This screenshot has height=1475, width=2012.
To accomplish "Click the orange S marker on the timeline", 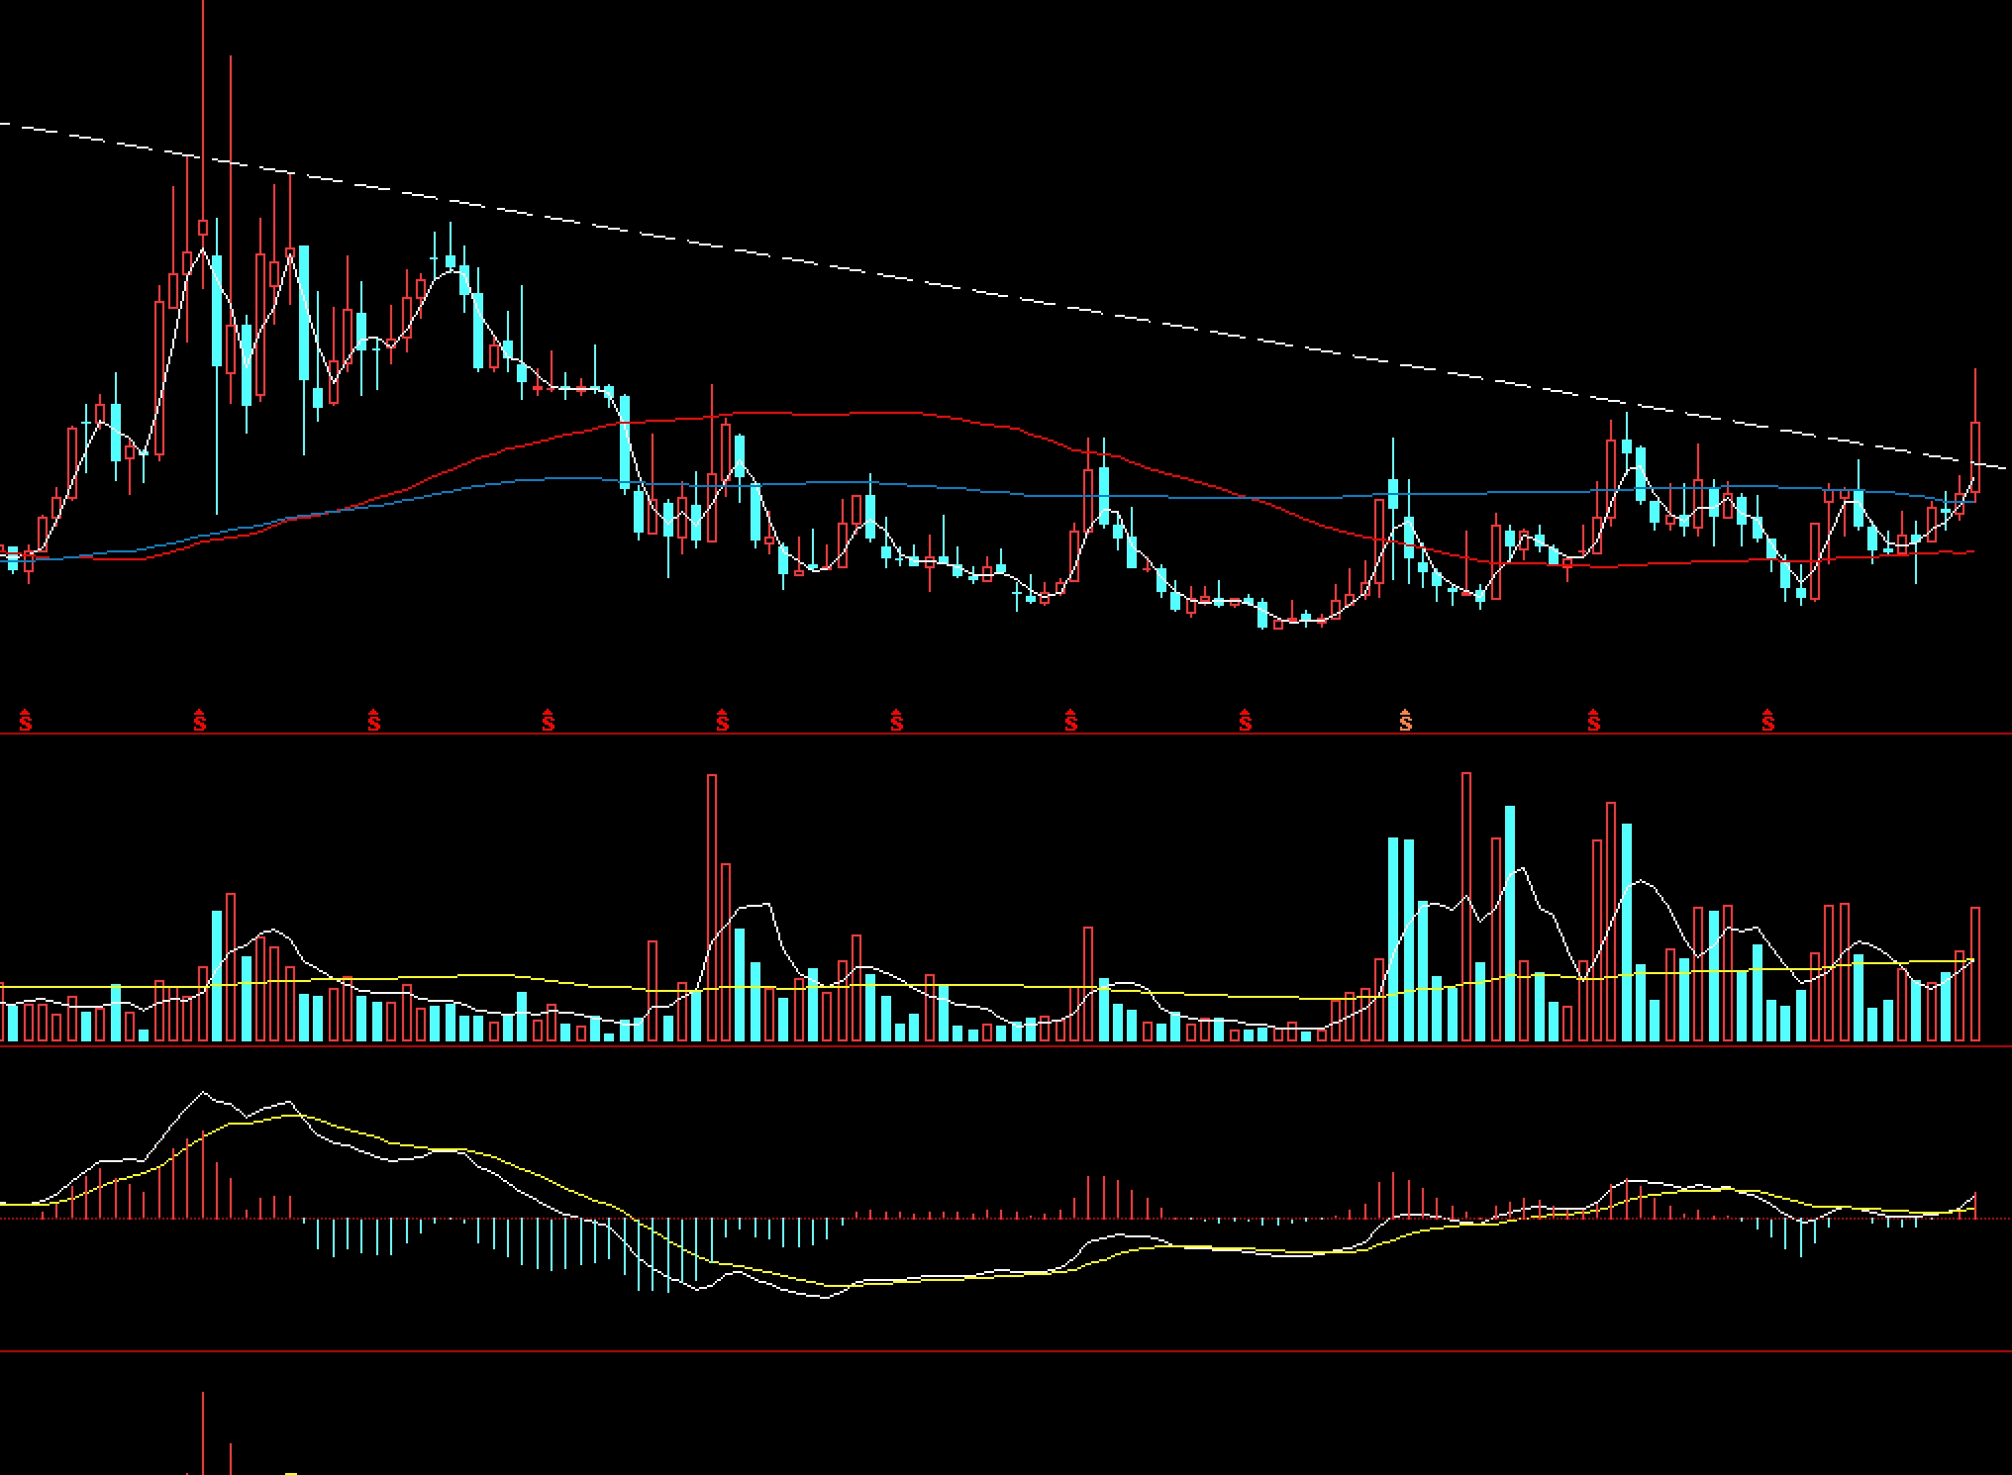I will point(1405,721).
